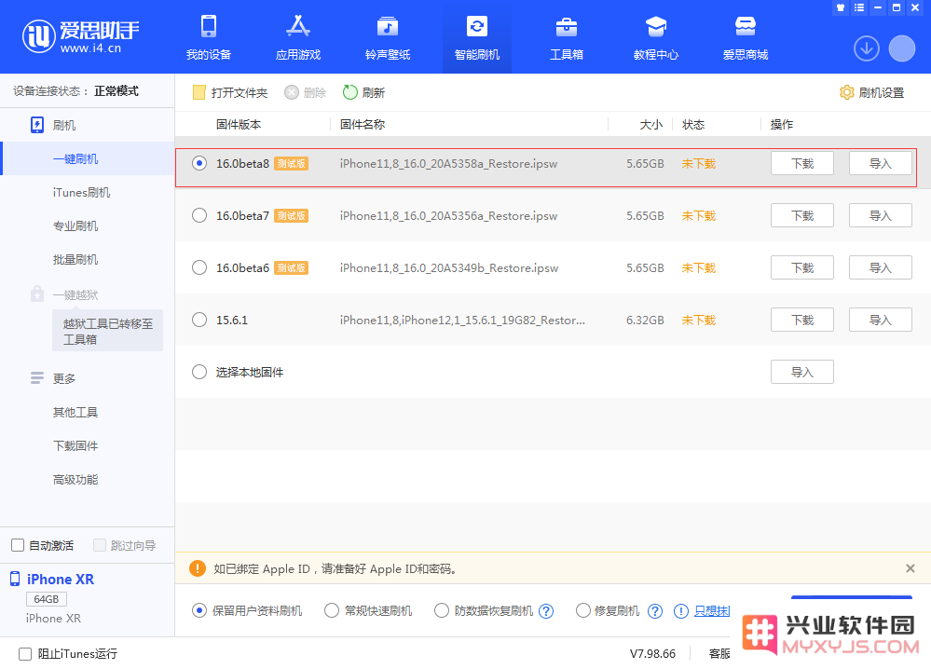Screen dimensions: 931x669
Task: Select 16.0beta8 firmware radio button
Action: point(199,163)
